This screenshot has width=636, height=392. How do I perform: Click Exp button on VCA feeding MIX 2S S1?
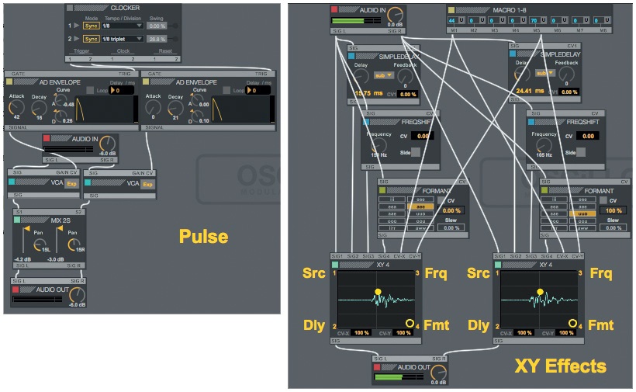pyautogui.click(x=72, y=184)
